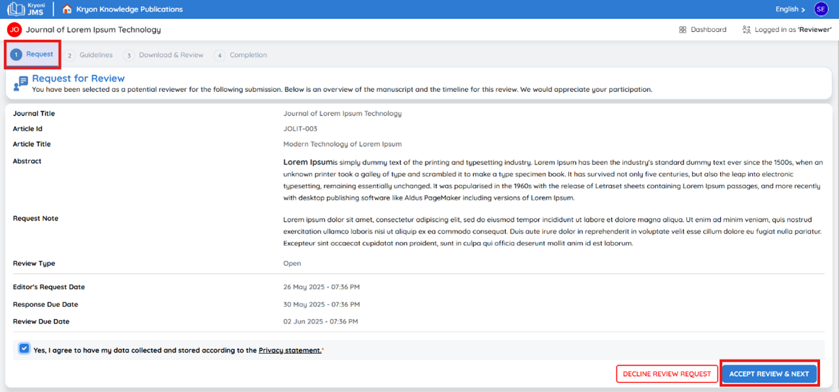Image resolution: width=839 pixels, height=392 pixels.
Task: Open the SE user avatar menu
Action: pyautogui.click(x=821, y=9)
